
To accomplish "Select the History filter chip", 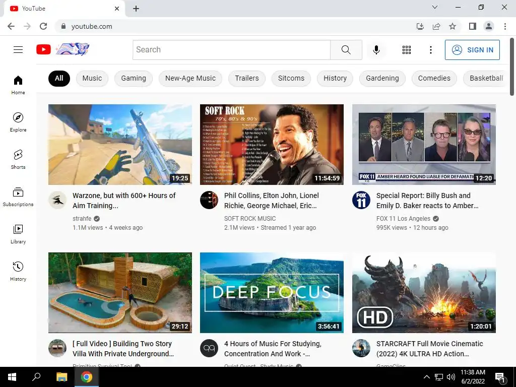I will (335, 78).
